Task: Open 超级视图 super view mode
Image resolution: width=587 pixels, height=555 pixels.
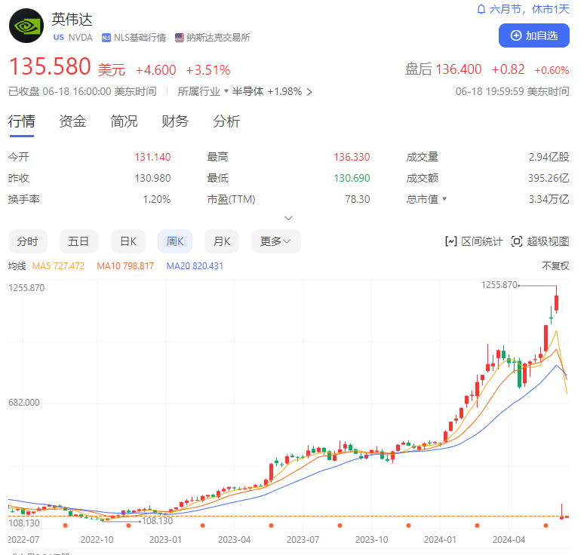Action: [540, 241]
